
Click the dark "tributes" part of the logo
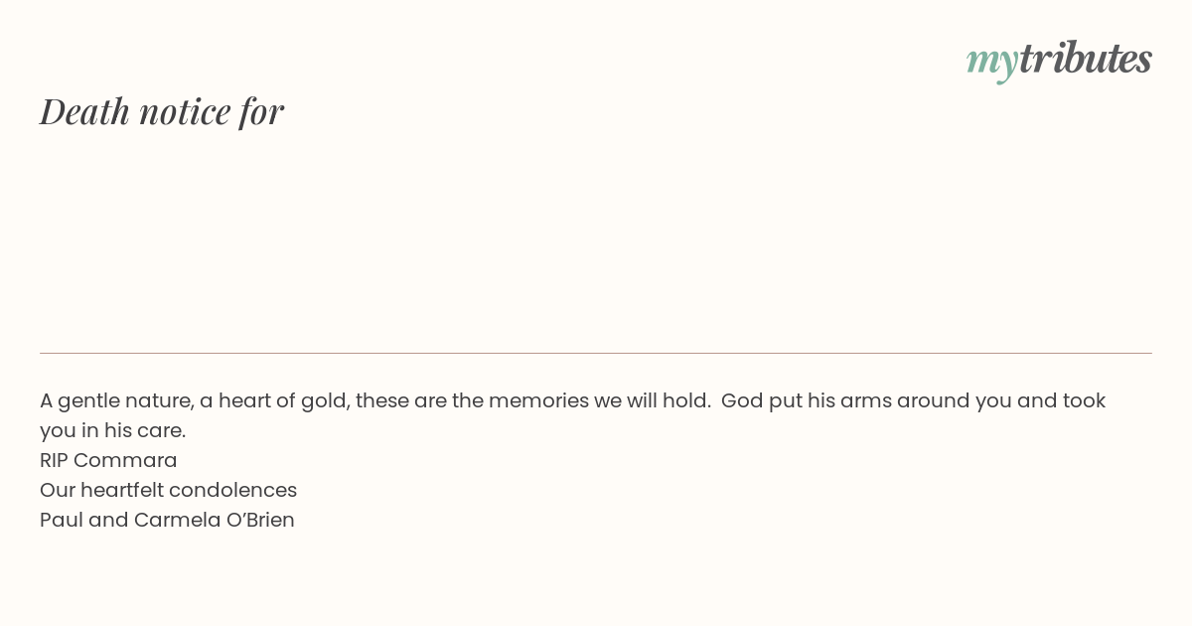click(1085, 59)
